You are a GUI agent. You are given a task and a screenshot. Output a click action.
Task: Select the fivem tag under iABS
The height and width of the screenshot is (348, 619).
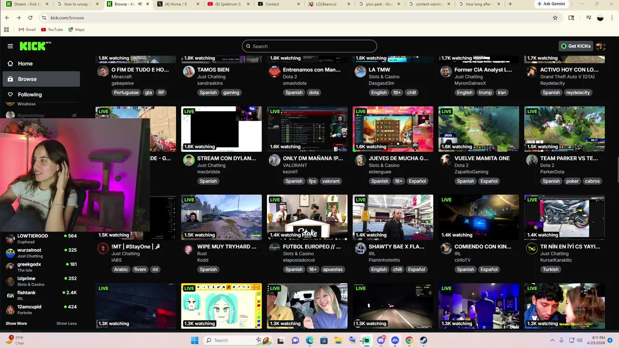pos(140,269)
